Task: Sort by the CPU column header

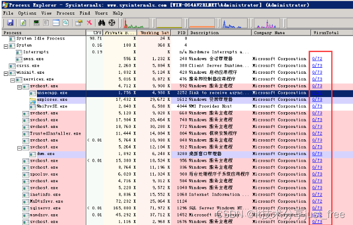Action: pos(94,33)
